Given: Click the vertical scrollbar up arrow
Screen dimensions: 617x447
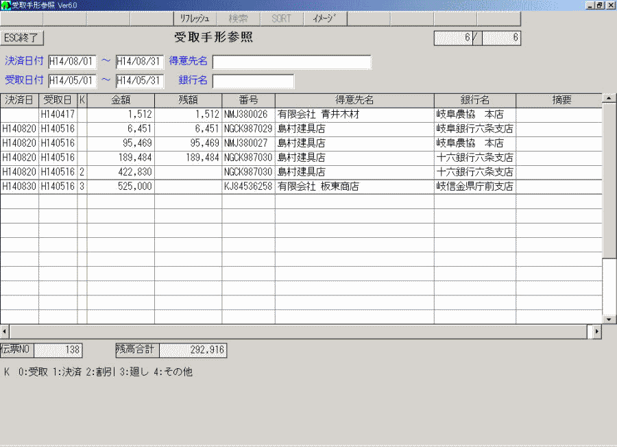Looking at the screenshot, I should pos(609,98).
